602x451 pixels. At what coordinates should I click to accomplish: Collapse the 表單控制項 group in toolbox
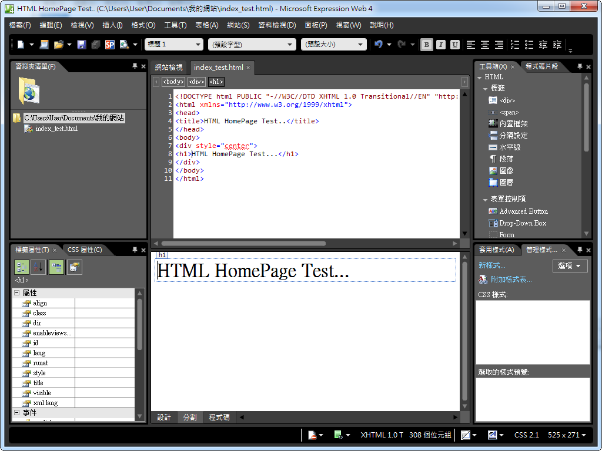point(485,200)
